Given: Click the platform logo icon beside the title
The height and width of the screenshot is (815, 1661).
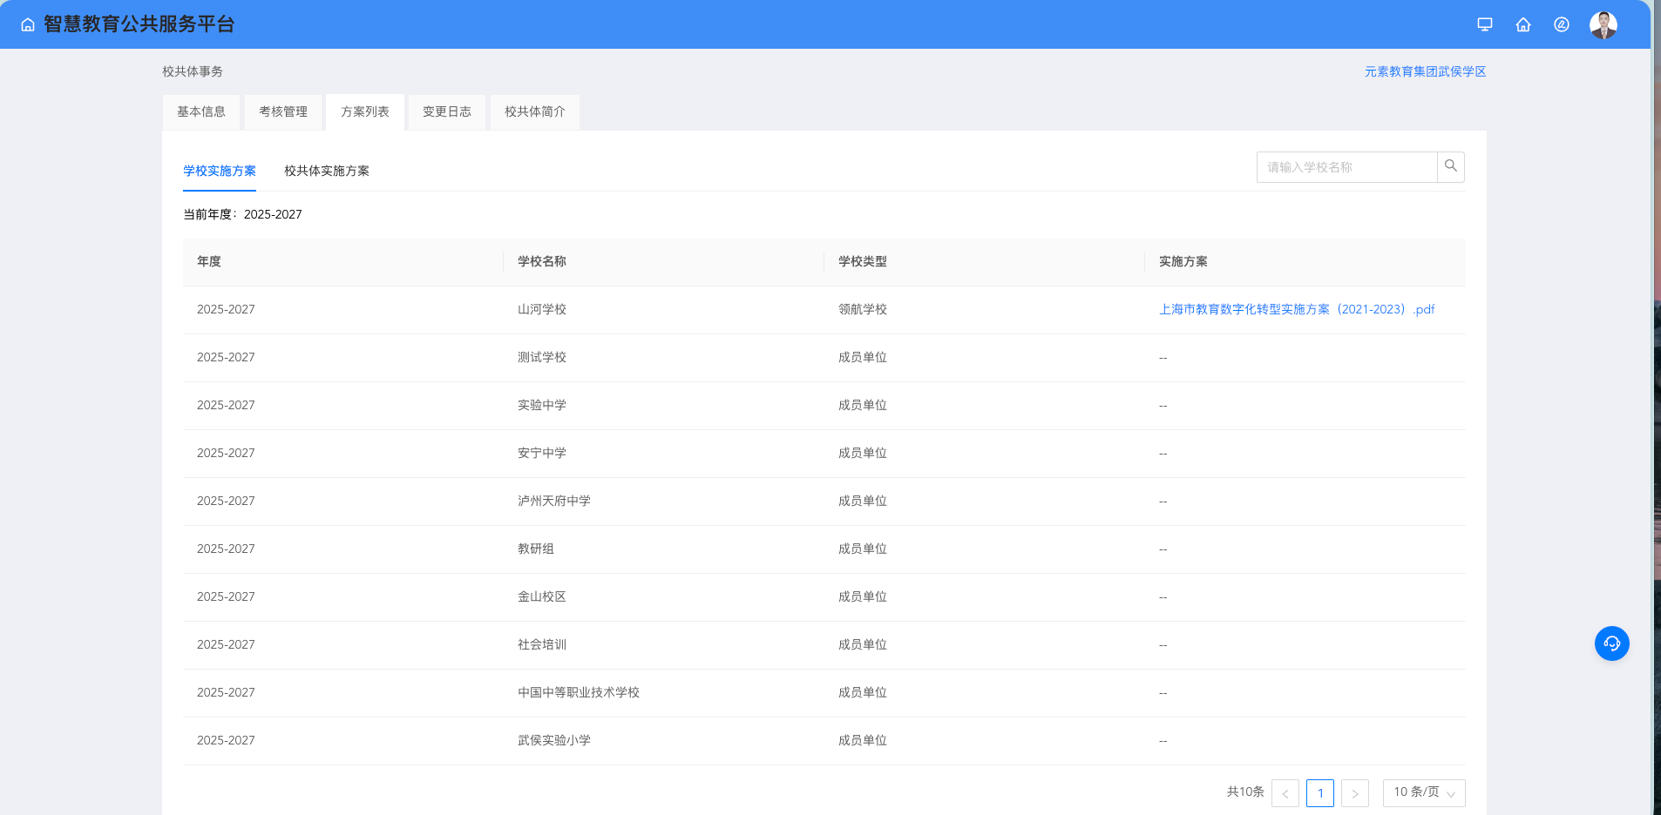Looking at the screenshot, I should tap(28, 25).
